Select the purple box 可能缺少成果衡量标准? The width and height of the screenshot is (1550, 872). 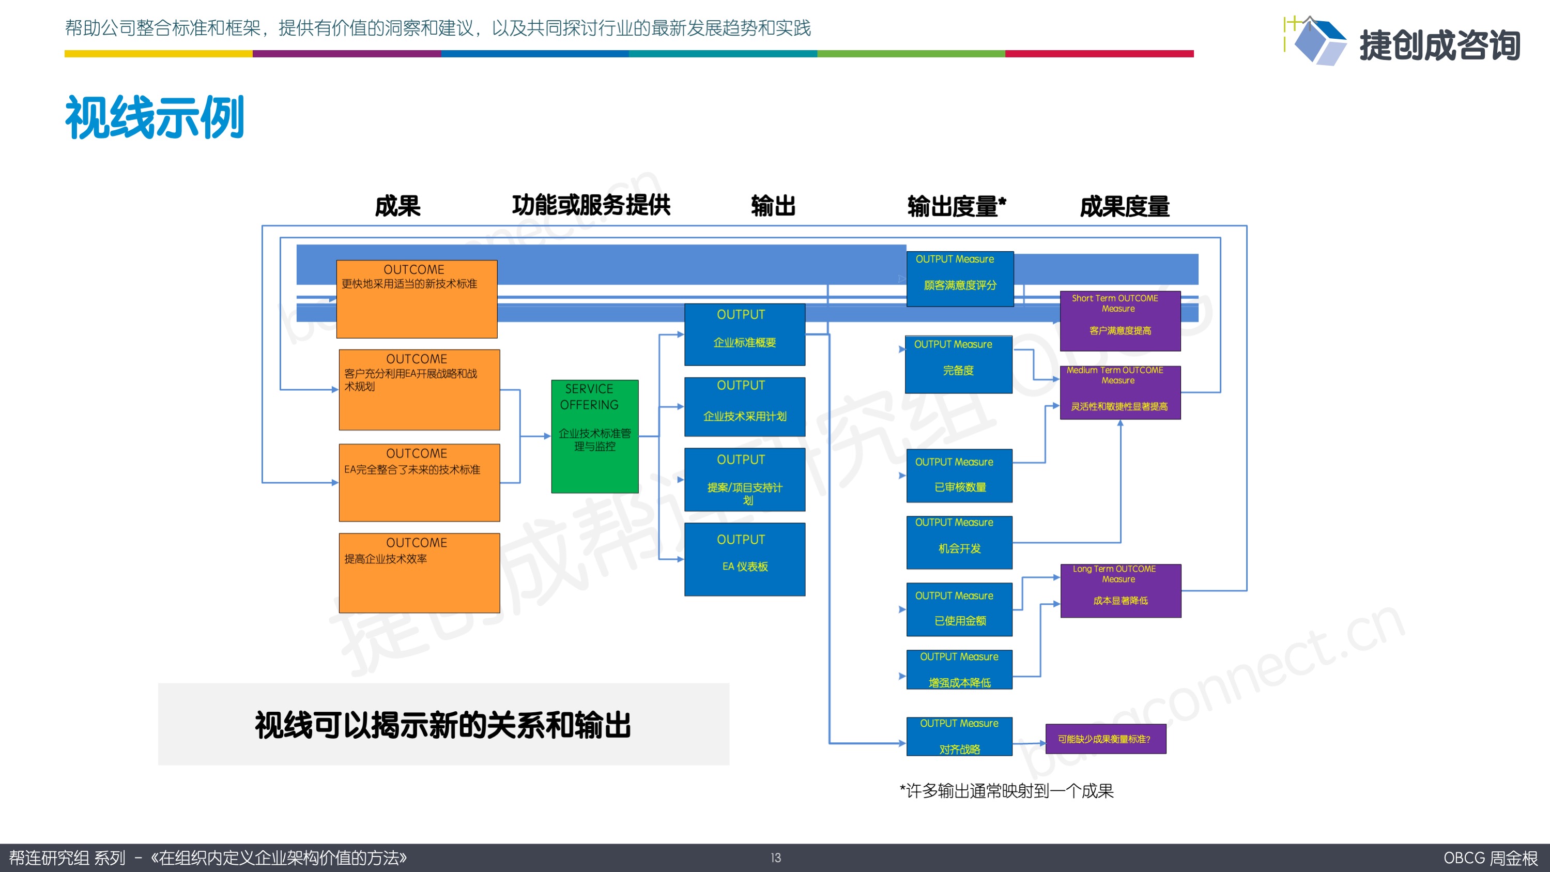point(1106,739)
